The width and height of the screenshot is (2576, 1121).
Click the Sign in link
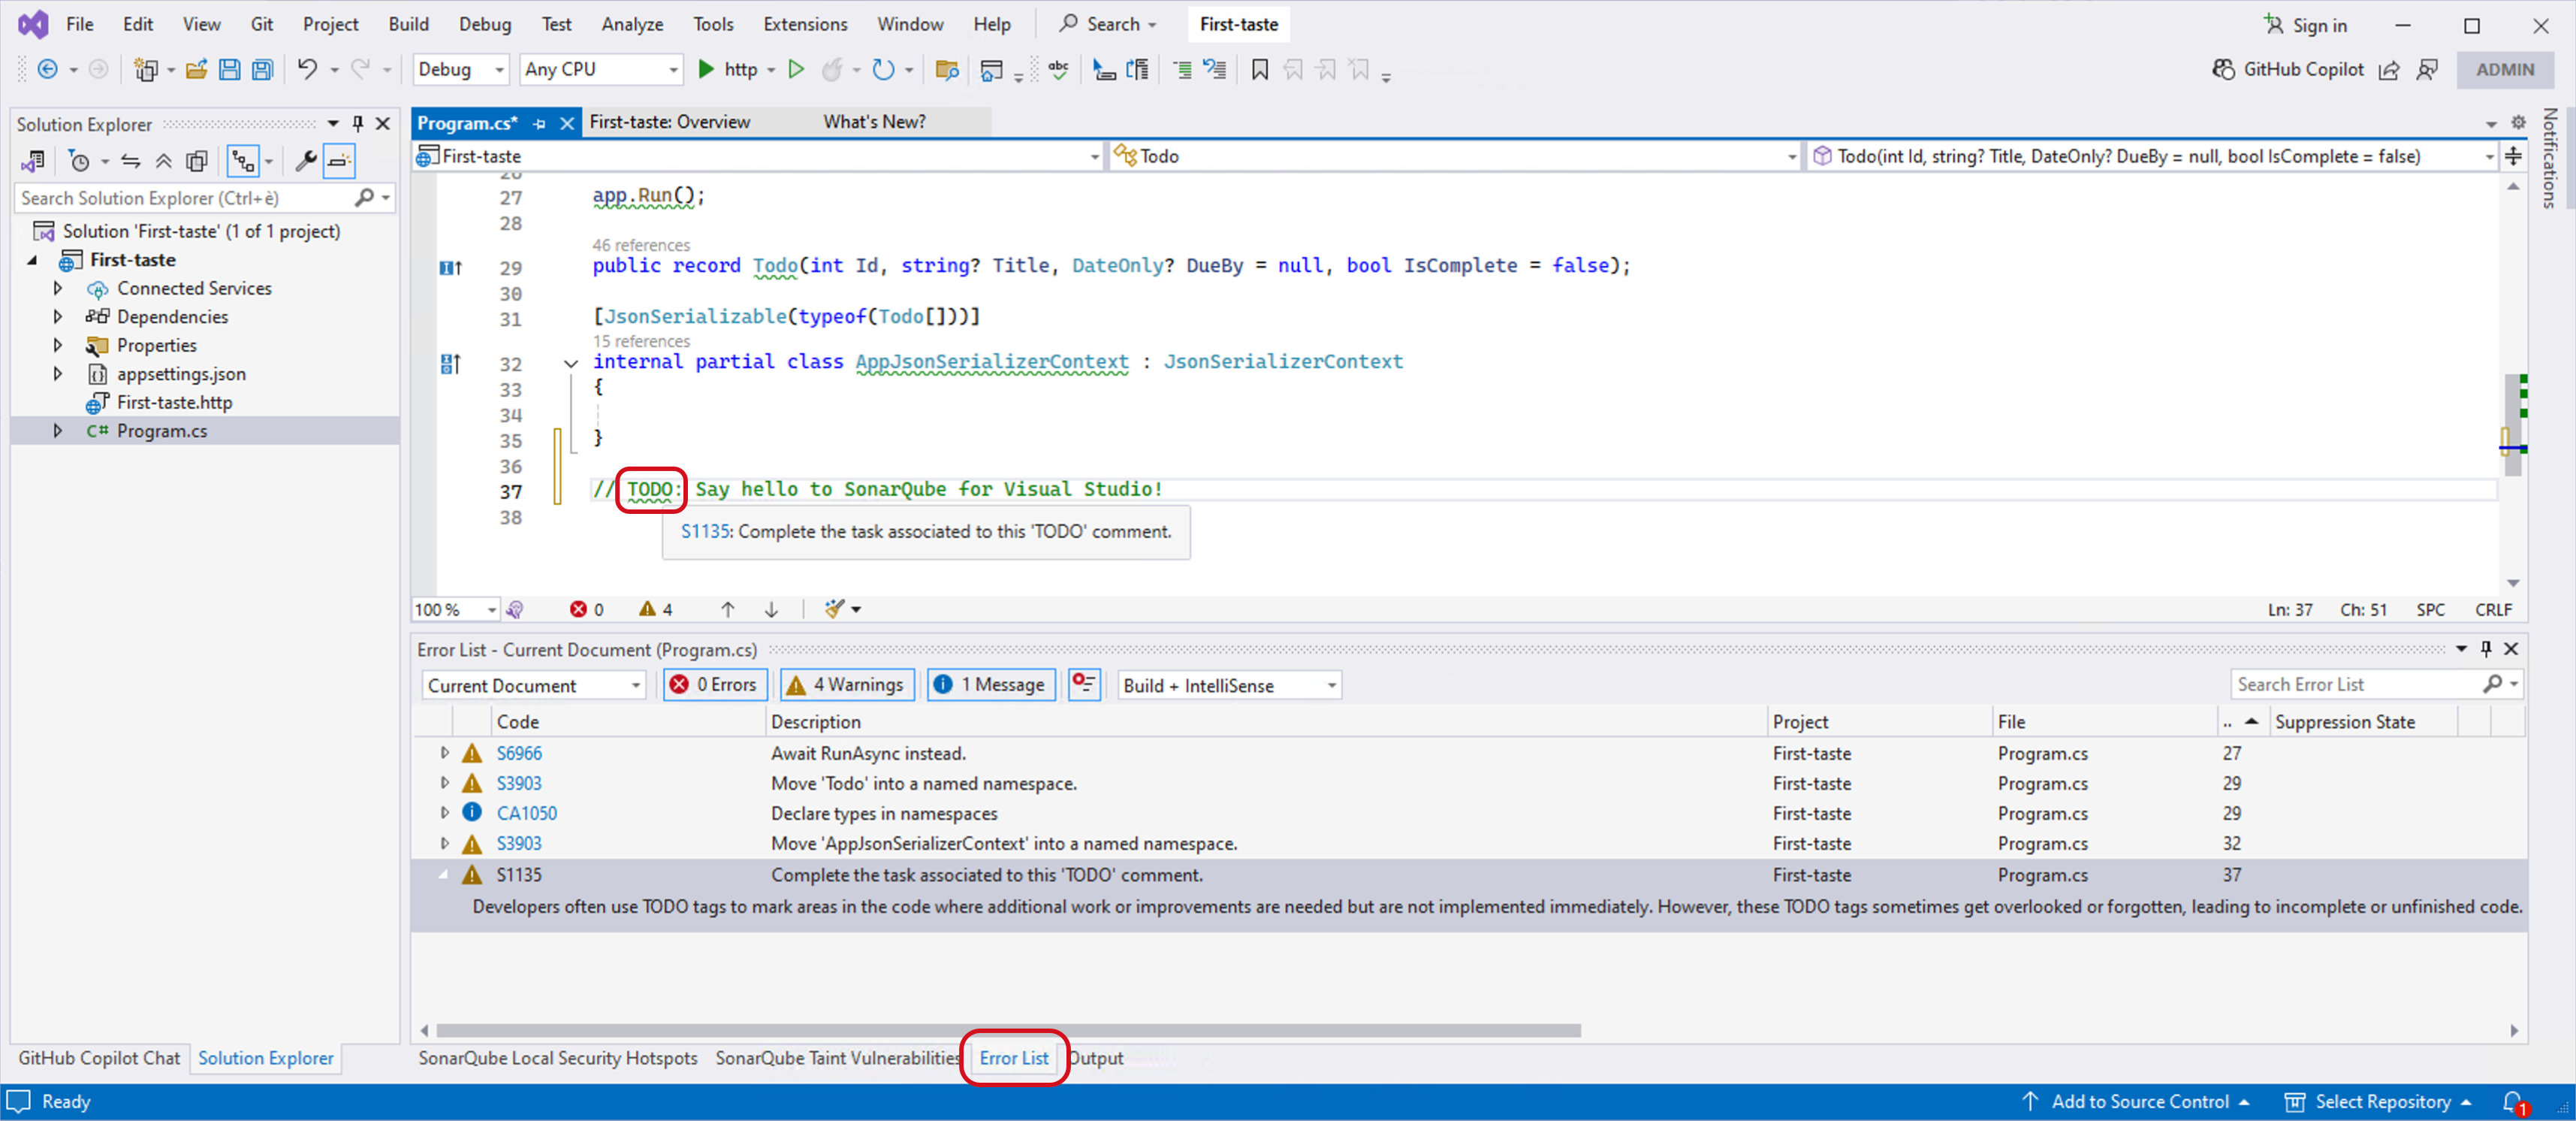point(2317,24)
